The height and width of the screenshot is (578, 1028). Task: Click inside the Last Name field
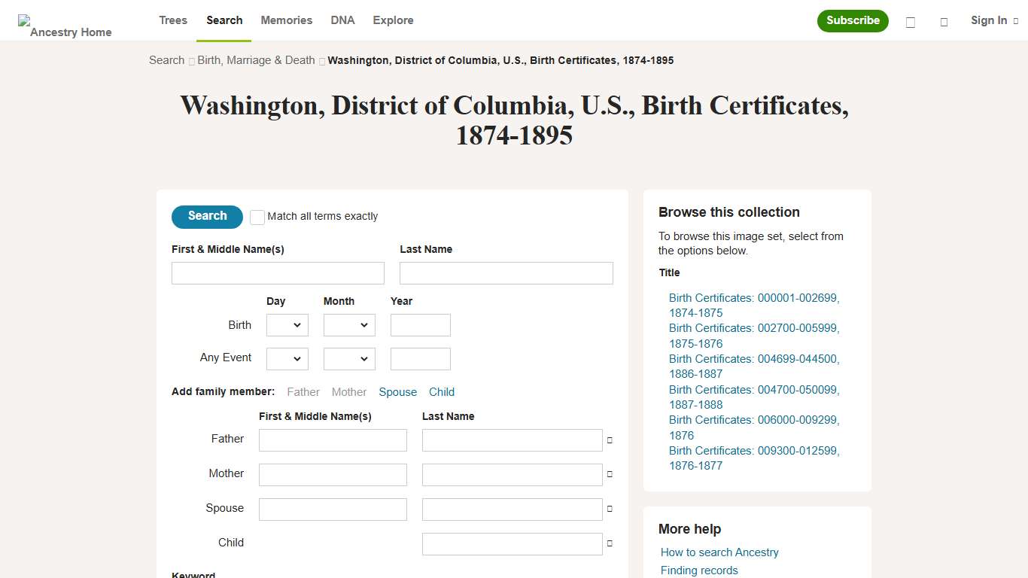(505, 272)
